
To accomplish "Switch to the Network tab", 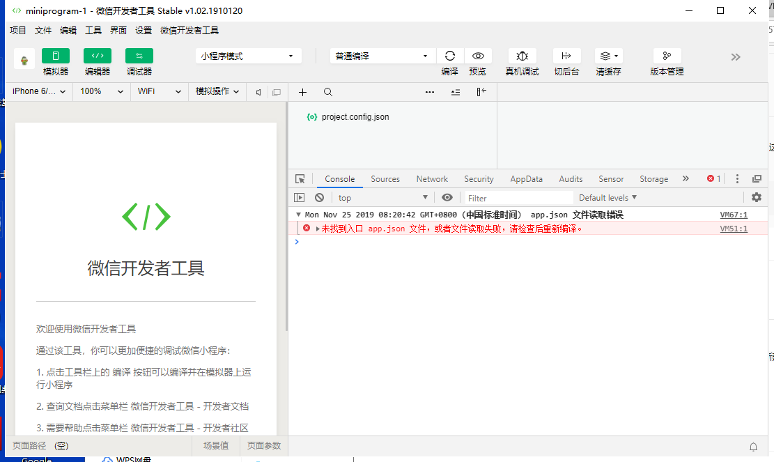I will (432, 178).
